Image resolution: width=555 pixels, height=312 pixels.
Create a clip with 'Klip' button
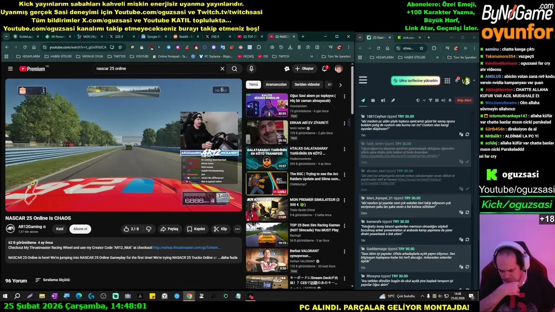pos(220,229)
